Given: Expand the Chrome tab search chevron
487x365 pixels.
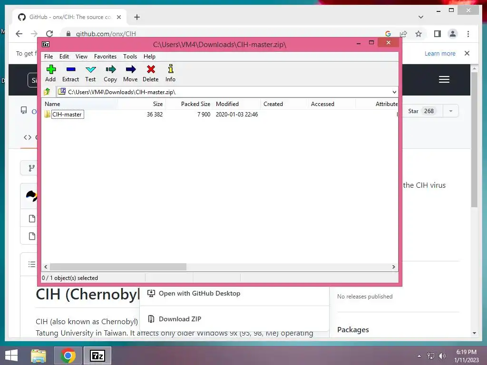Looking at the screenshot, I should click(421, 17).
